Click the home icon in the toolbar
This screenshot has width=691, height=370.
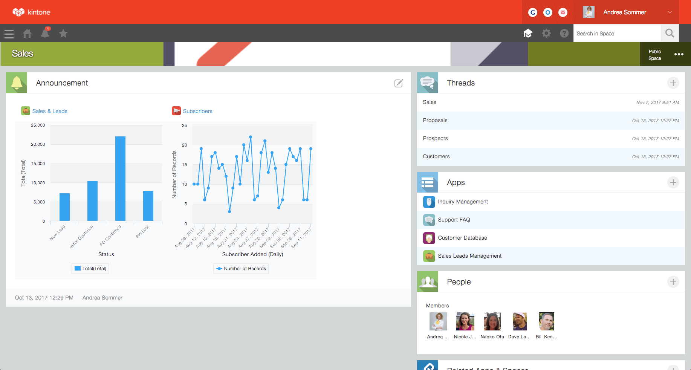click(27, 34)
